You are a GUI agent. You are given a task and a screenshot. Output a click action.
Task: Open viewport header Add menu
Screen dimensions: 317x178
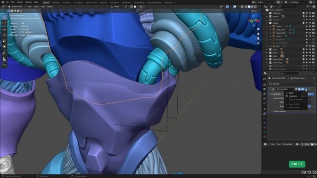tap(43, 6)
